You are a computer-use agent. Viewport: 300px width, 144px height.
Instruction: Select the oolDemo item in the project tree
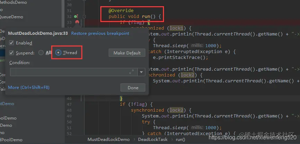[x=8, y=118]
